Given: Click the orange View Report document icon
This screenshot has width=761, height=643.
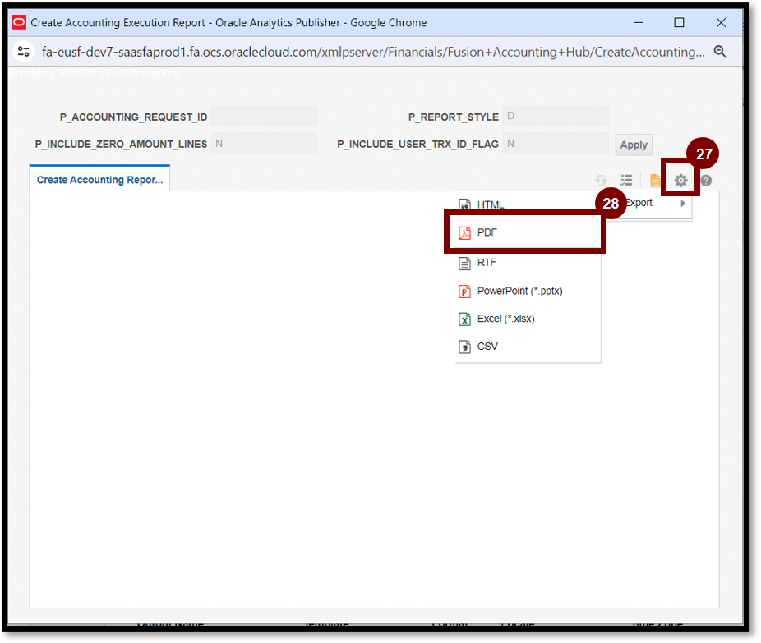Looking at the screenshot, I should coord(655,181).
